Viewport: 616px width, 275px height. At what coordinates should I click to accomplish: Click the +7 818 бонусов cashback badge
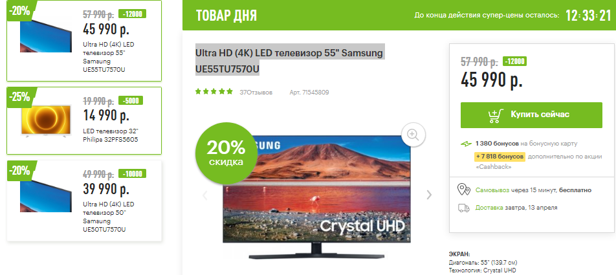pyautogui.click(x=500, y=157)
